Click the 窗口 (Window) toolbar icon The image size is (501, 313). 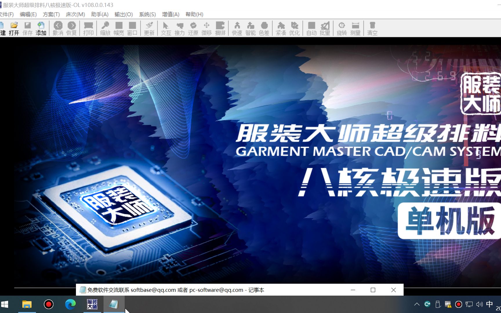132,28
